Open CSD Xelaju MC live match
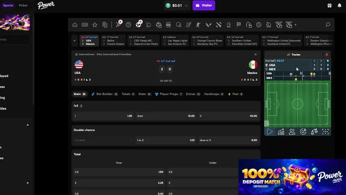The width and height of the screenshot is (346, 195). pyautogui.click(x=144, y=41)
